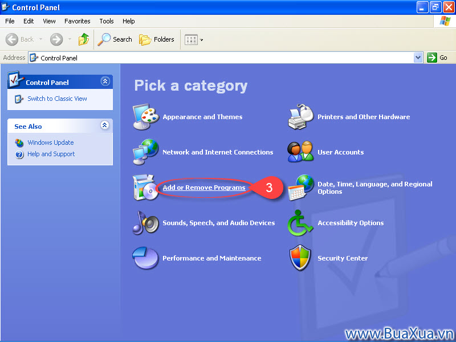Click the Windows Update link
The image size is (456, 342).
tap(51, 142)
